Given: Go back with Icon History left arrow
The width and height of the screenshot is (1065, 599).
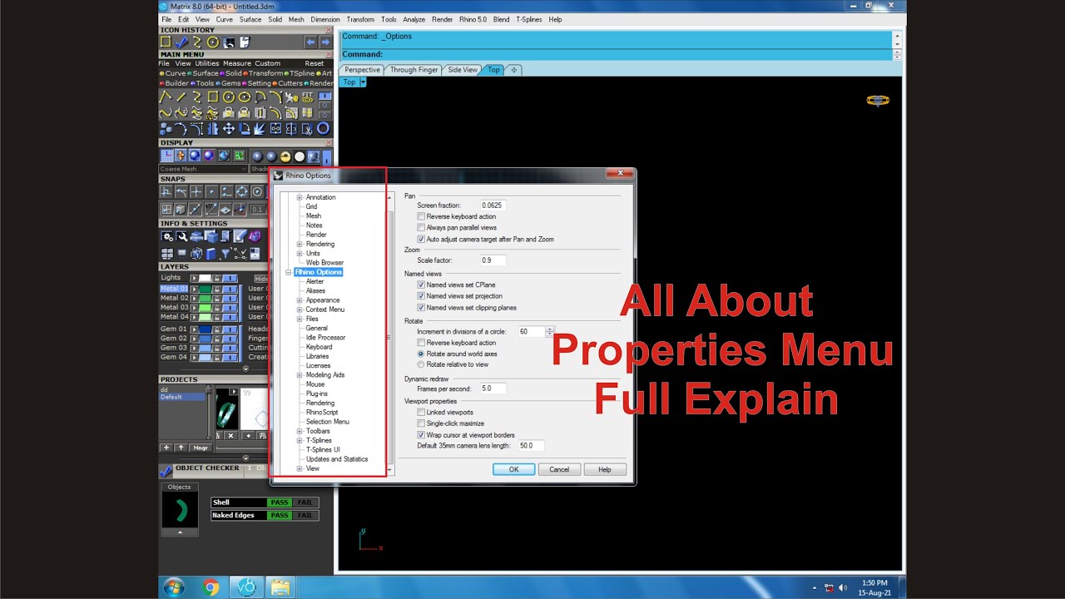Looking at the screenshot, I should pos(310,42).
